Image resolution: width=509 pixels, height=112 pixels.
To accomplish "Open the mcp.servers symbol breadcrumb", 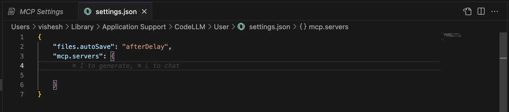I will pos(329,27).
